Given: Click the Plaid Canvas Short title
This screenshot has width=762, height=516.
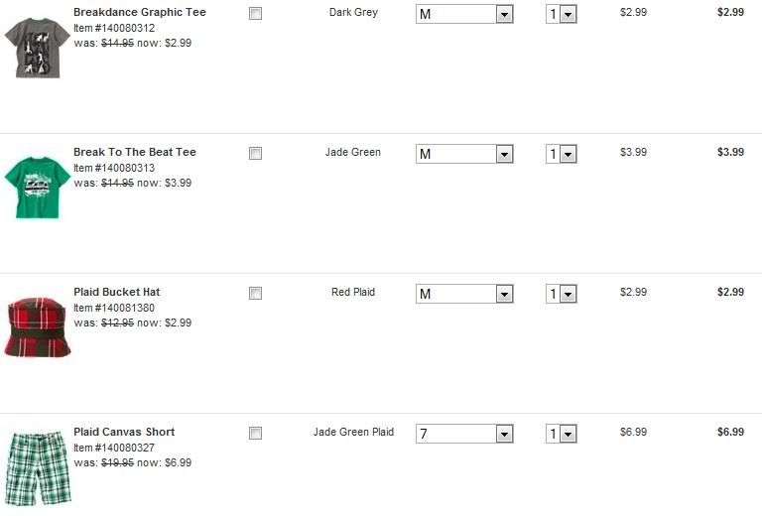Looking at the screenshot, I should pos(124,433).
